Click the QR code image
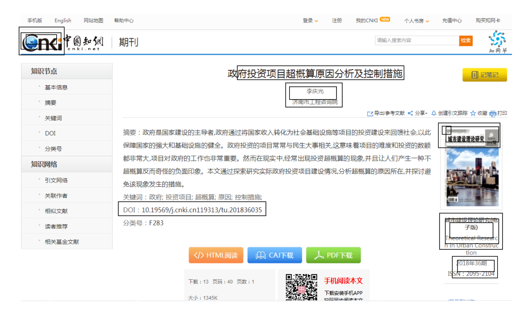Image resolution: width=522 pixels, height=325 pixels. (x=301, y=287)
